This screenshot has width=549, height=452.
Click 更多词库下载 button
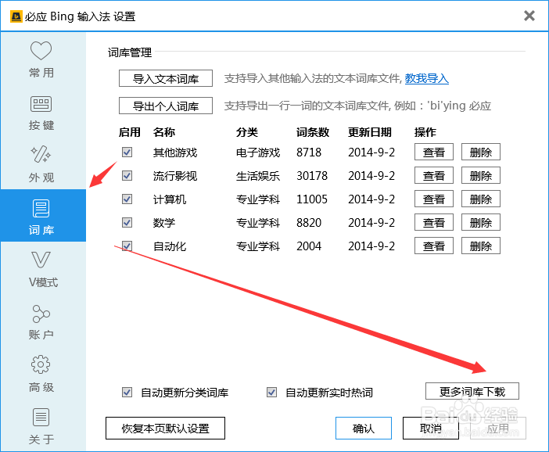coord(472,391)
